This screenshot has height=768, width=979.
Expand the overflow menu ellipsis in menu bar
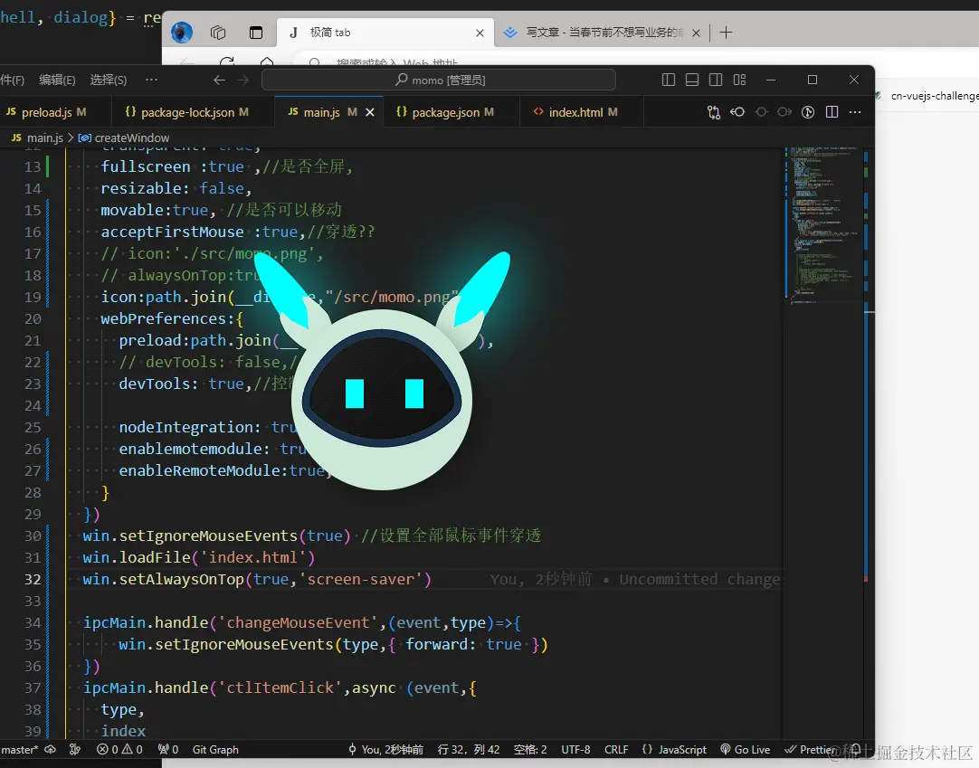[151, 80]
